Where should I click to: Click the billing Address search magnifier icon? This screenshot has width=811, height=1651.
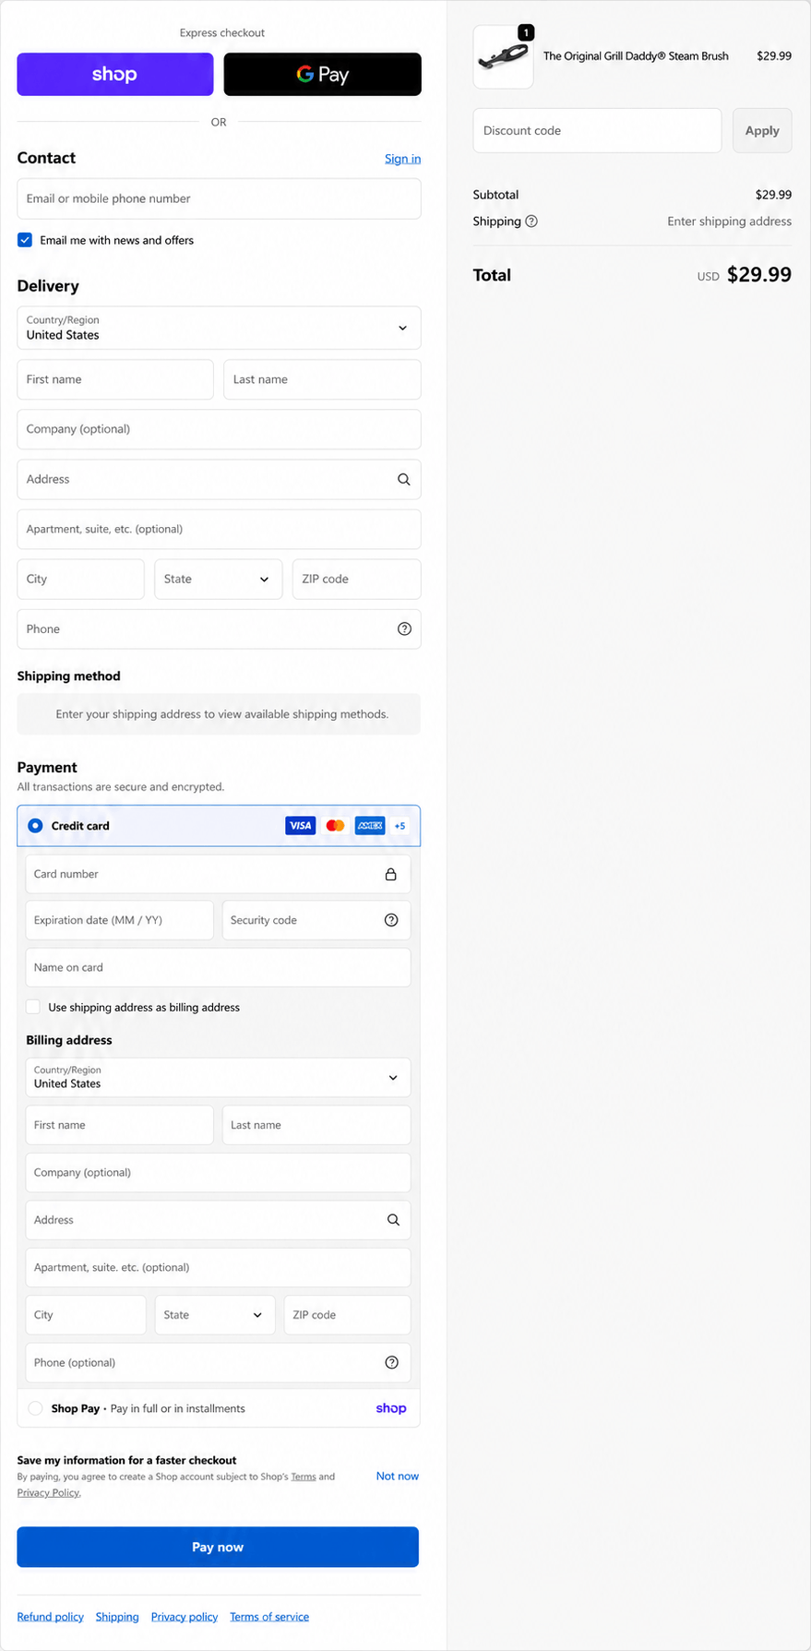point(393,1220)
